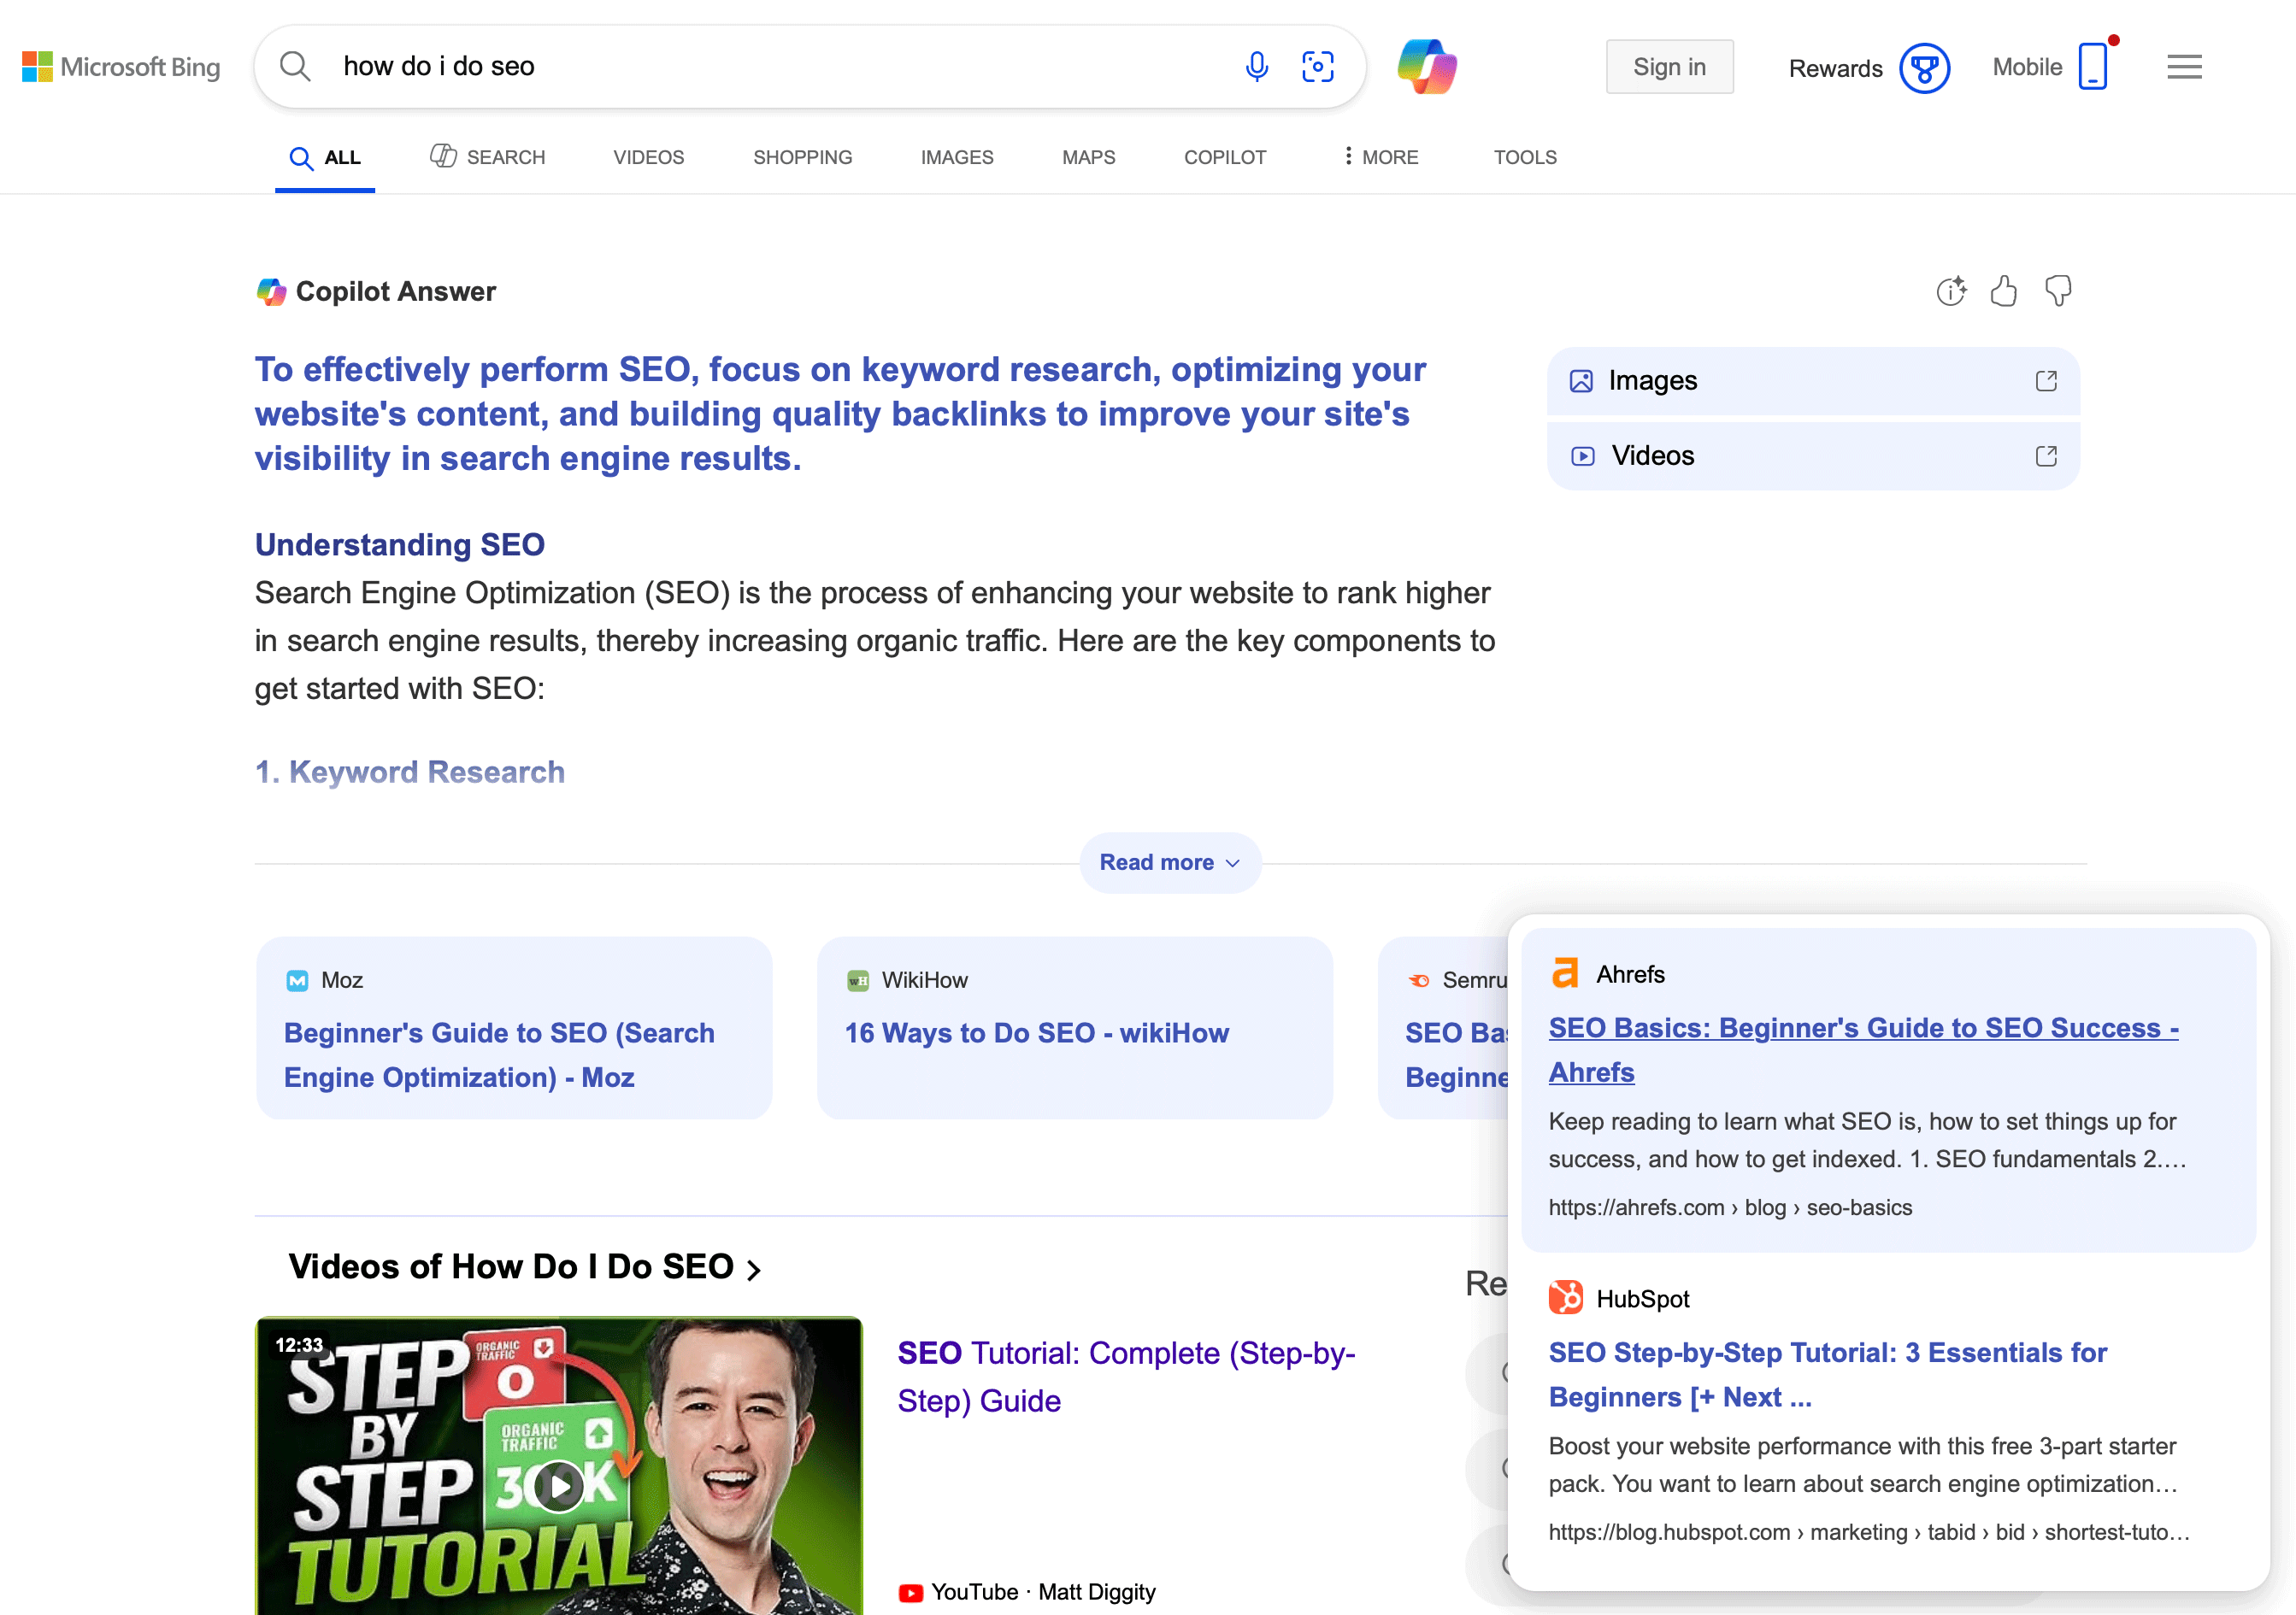Give a thumbs down to the Copilot Answer
This screenshot has height=1615, width=2296.
(x=2059, y=291)
